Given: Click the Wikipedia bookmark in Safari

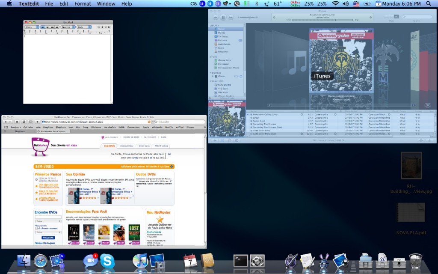Looking at the screenshot, I should pyautogui.click(x=157, y=127).
